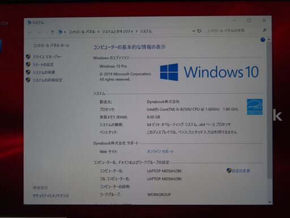
Task: Refresh the Control Panel view
Action: [199, 31]
